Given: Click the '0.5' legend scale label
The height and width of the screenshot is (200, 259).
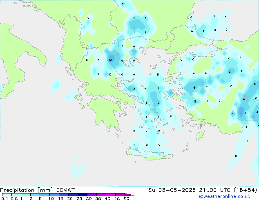Looking at the screenshot, I should pyautogui.click(x=14, y=198).
